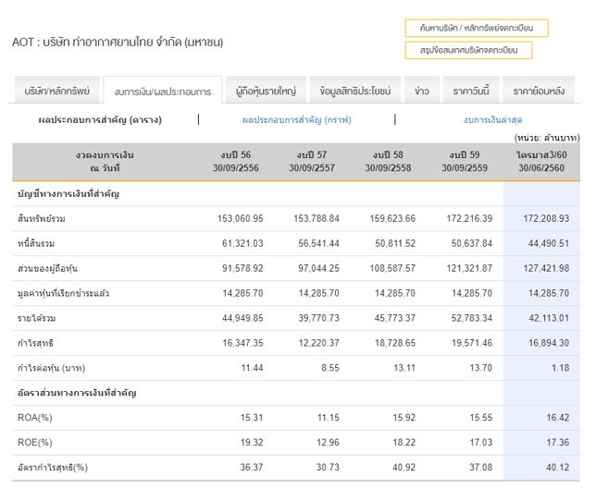Image resolution: width=596 pixels, height=489 pixels.
Task: Switch to the บริษัท/หลักทรัพย์ tab
Action: point(56,91)
